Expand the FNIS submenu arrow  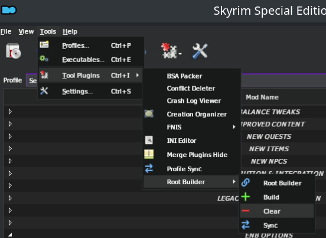click(234, 127)
